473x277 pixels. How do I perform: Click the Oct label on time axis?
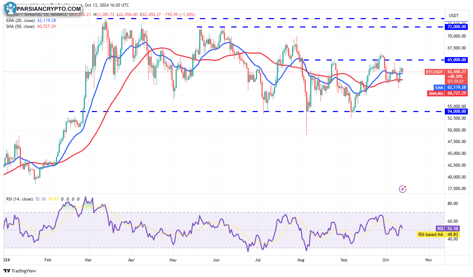click(x=385, y=260)
